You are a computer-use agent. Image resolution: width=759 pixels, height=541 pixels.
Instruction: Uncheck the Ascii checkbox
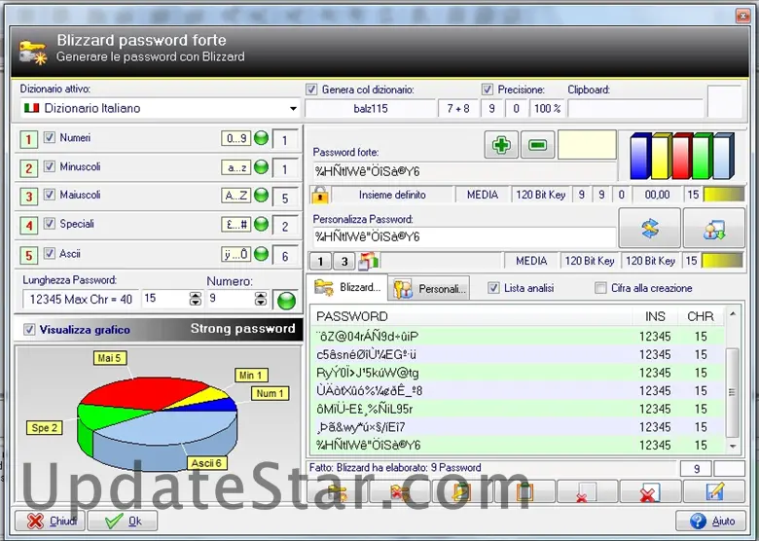pyautogui.click(x=50, y=253)
